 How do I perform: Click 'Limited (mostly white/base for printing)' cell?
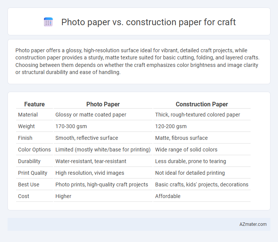tap(103, 150)
